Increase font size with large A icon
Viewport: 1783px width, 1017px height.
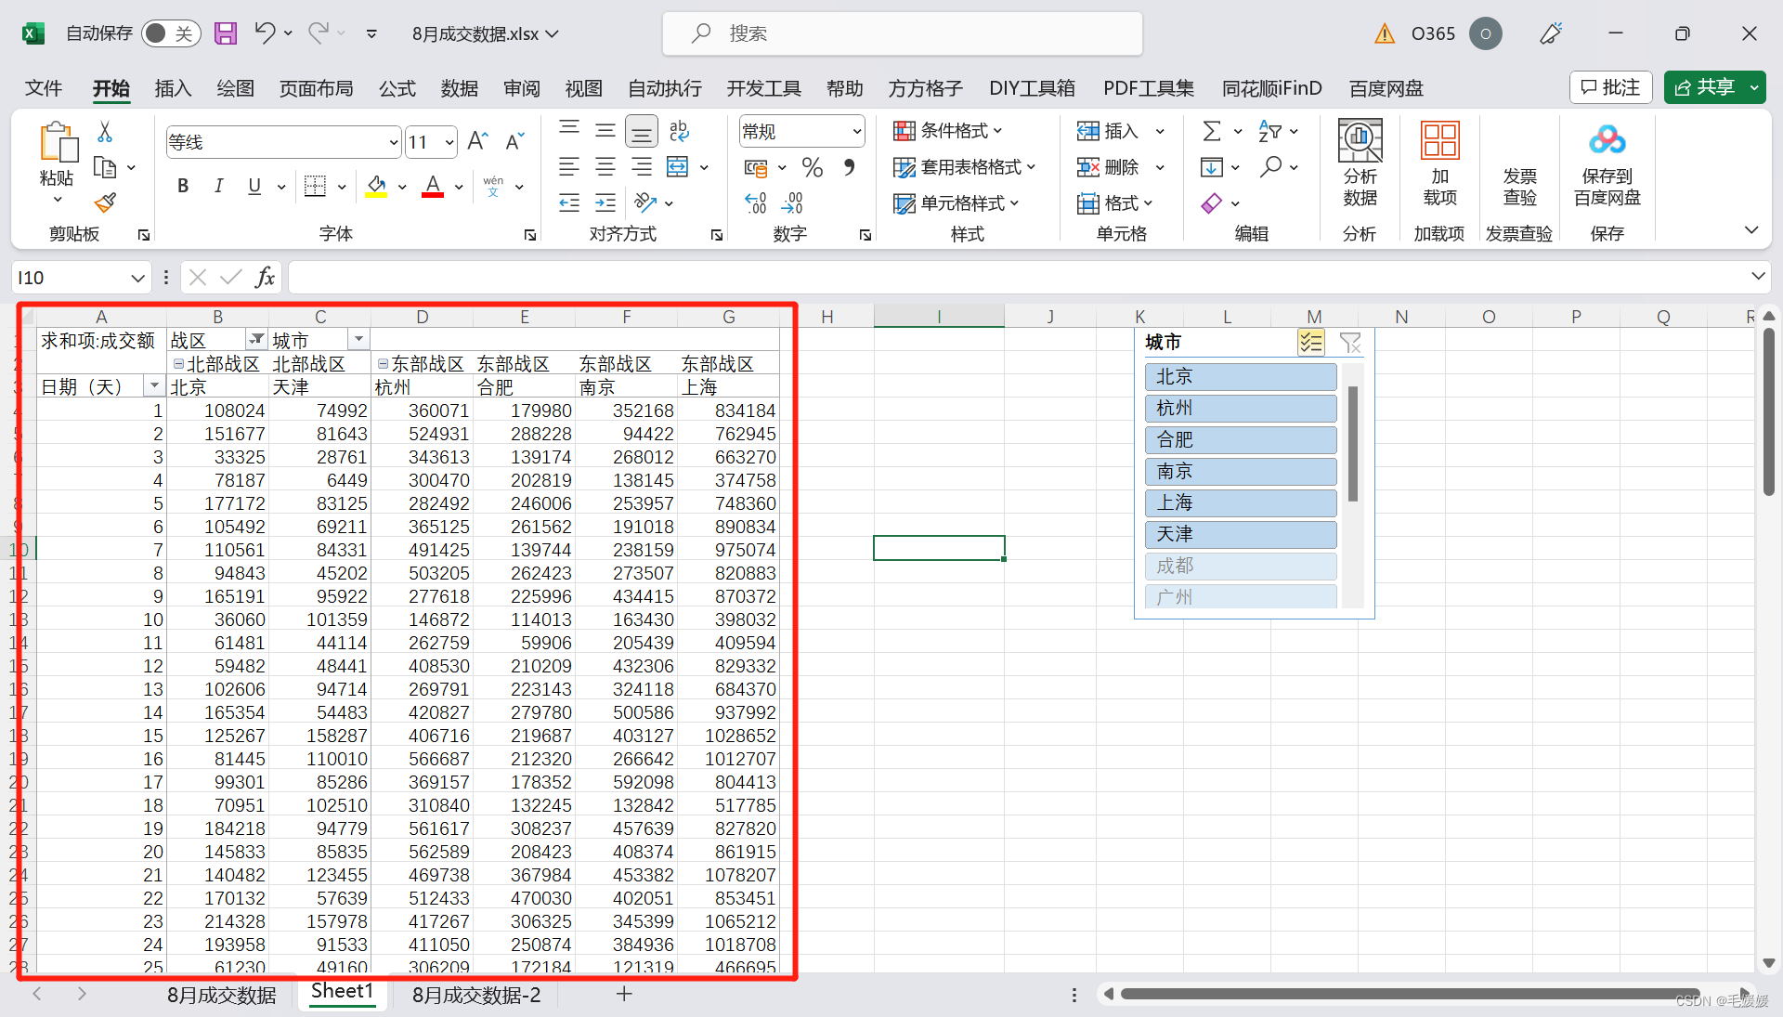(x=477, y=141)
